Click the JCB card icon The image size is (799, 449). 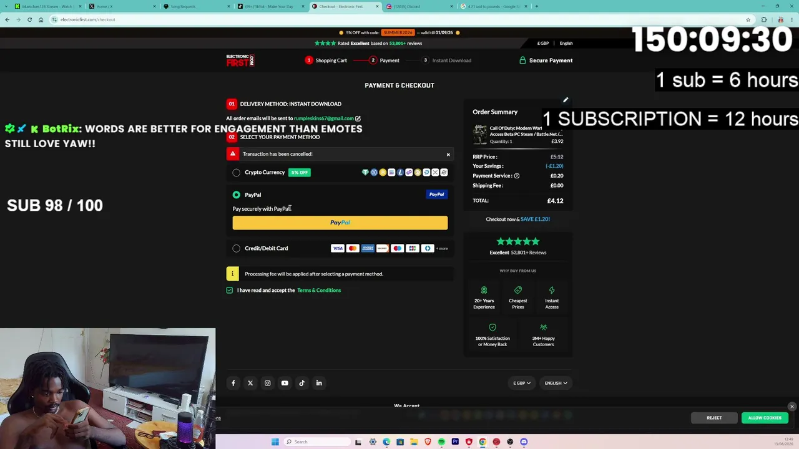(413, 249)
